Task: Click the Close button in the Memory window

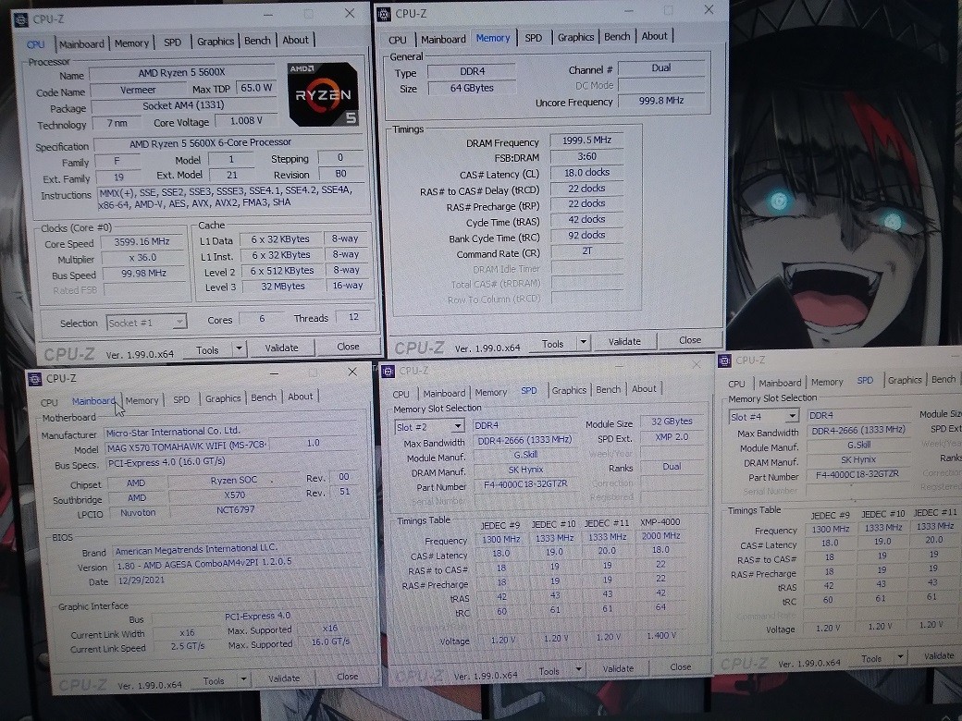Action: point(690,339)
